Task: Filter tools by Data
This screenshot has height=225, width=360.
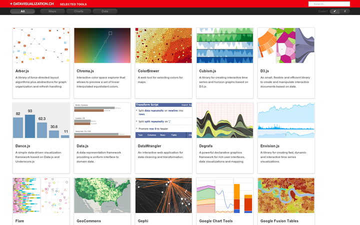Action: click(105, 11)
